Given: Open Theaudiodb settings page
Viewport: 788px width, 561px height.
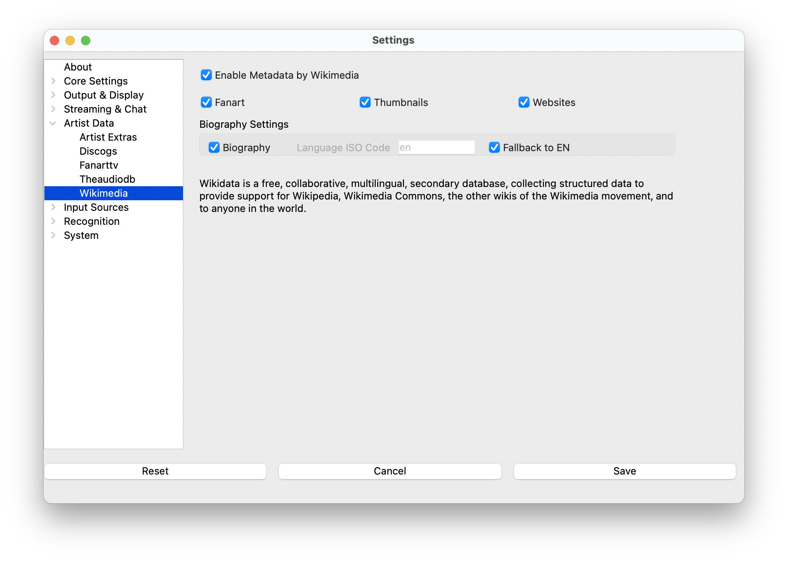Looking at the screenshot, I should (x=107, y=179).
